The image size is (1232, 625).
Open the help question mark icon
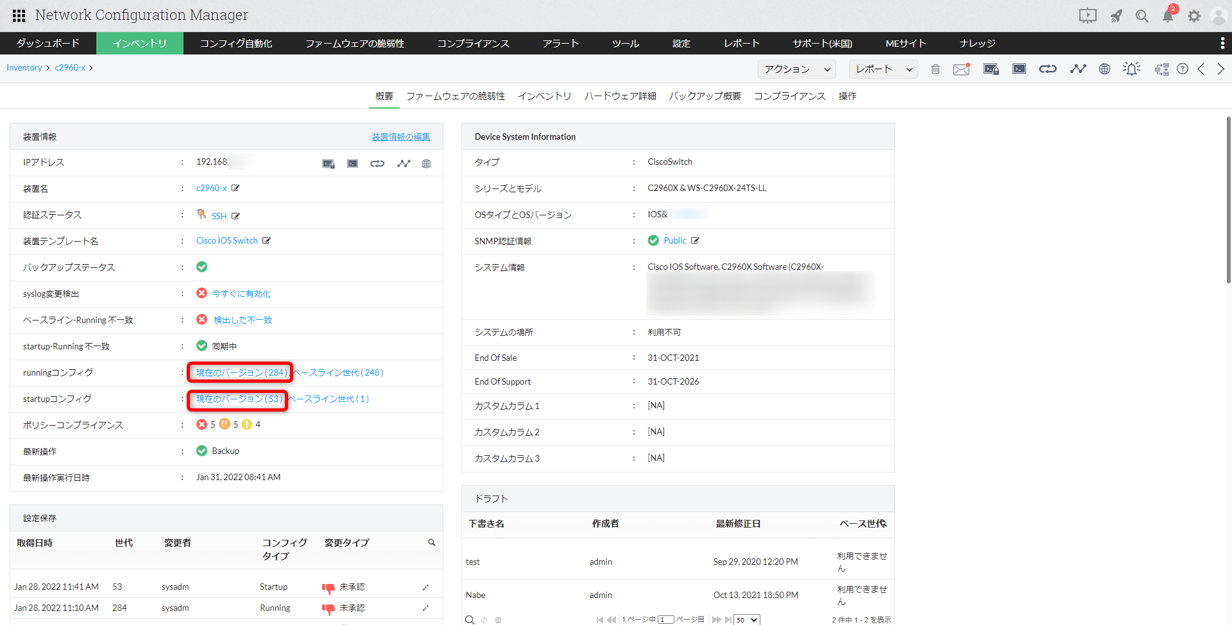[x=1183, y=69]
